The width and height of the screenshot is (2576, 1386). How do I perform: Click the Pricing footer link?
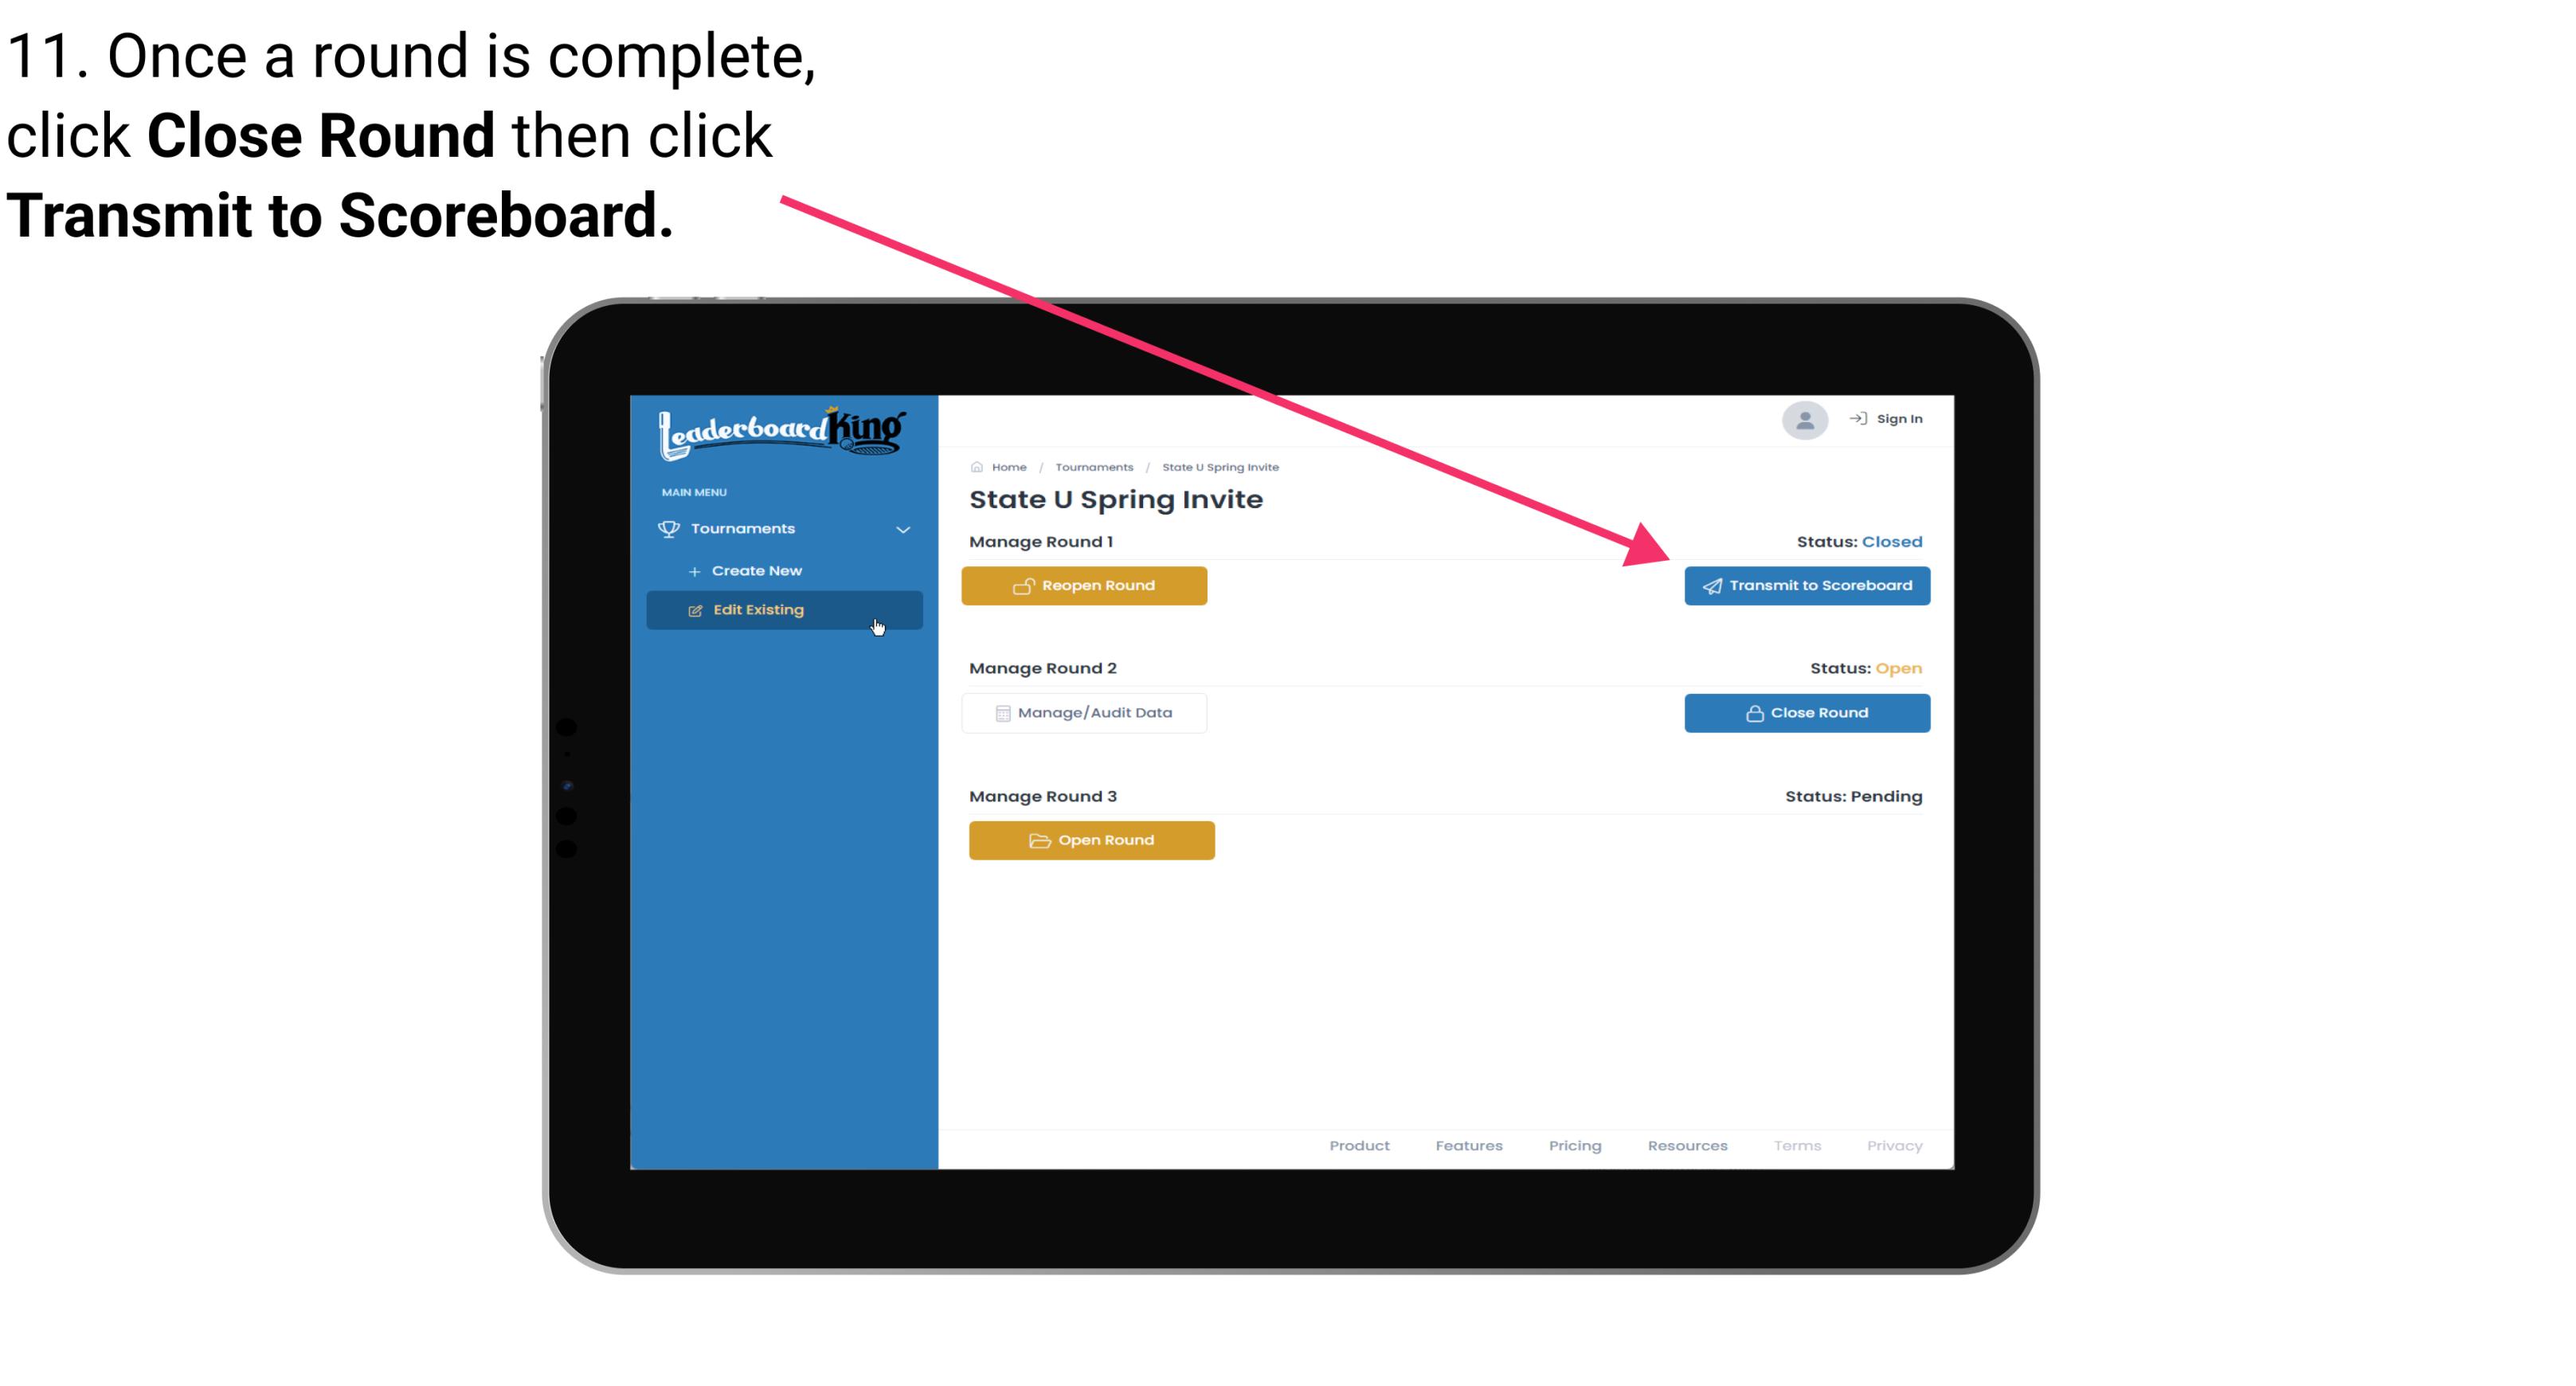tap(1573, 1144)
